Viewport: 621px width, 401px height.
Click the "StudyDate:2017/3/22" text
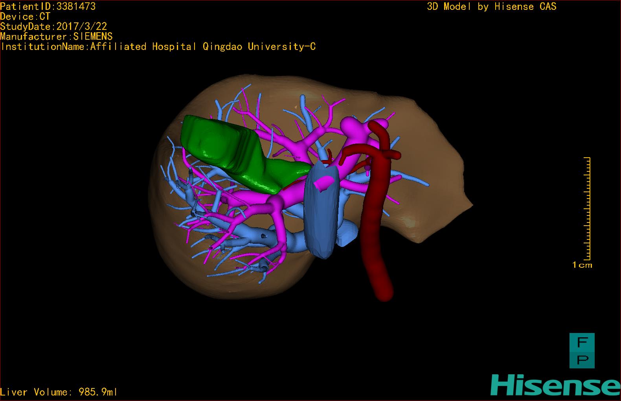(x=53, y=26)
